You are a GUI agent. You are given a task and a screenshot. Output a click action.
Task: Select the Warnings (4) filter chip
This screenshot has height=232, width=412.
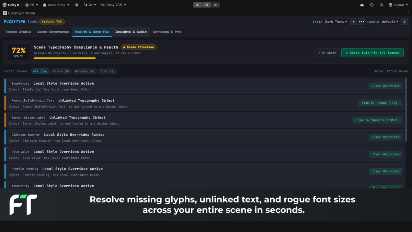(84, 71)
